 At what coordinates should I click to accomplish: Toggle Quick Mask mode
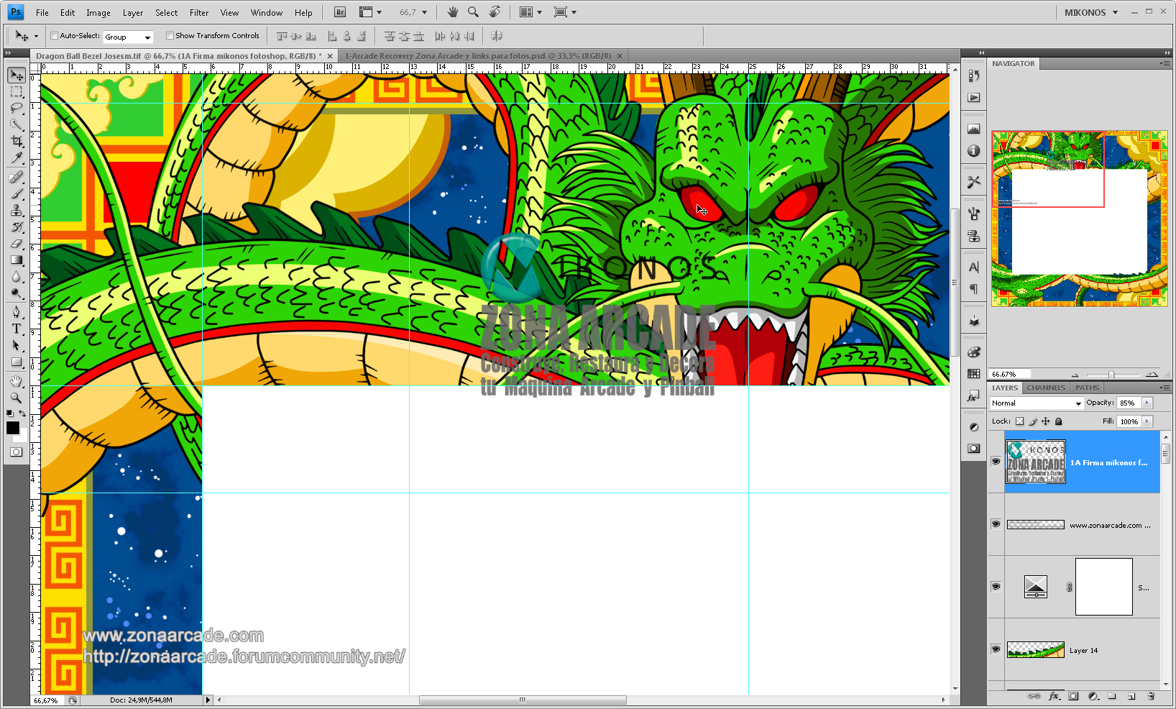click(x=17, y=452)
